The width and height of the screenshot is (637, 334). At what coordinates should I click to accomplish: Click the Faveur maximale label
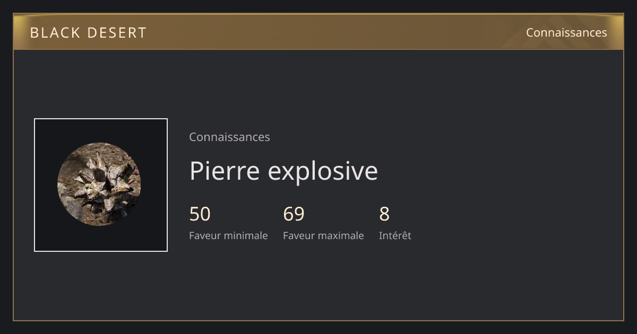(x=323, y=235)
